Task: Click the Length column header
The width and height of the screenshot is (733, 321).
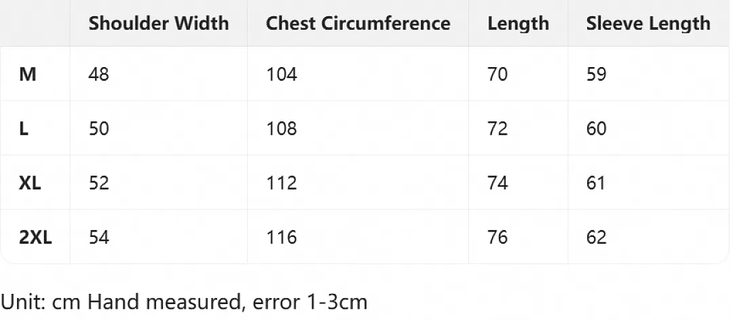Action: click(x=518, y=24)
